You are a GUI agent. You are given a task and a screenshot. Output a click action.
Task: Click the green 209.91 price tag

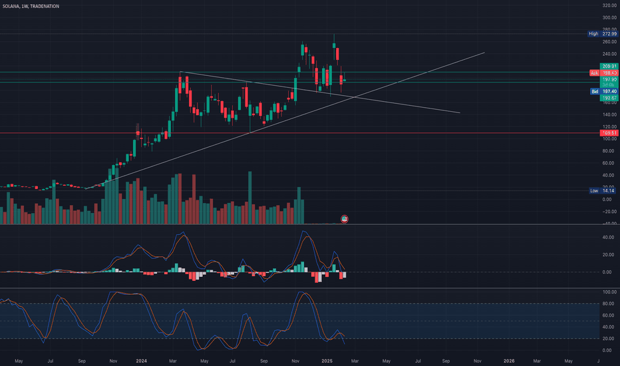pyautogui.click(x=609, y=66)
